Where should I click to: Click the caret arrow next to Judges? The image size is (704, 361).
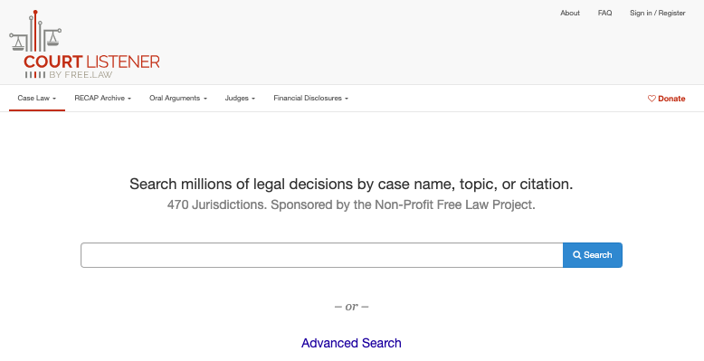point(253,99)
